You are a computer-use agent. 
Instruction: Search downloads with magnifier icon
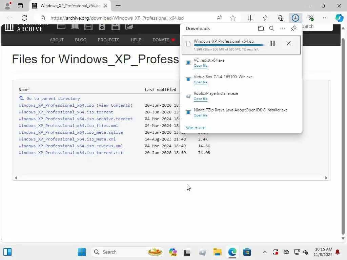click(271, 28)
